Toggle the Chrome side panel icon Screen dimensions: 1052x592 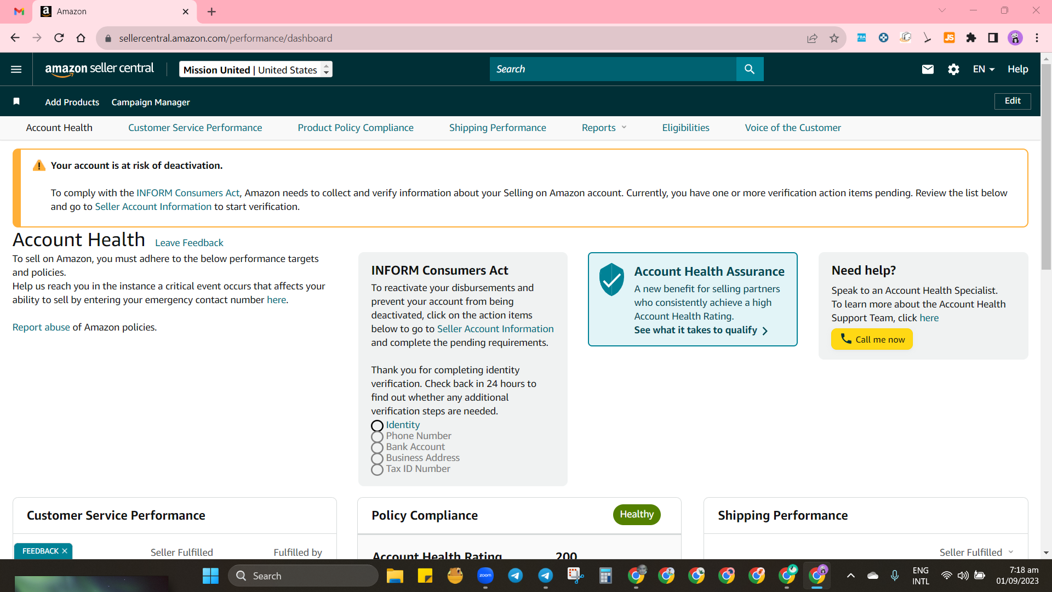click(993, 38)
